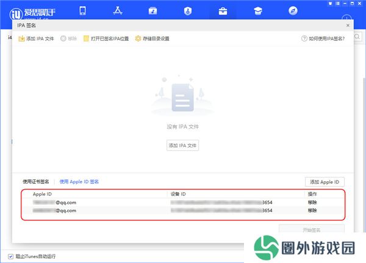Viewport: 366px width, 263px height.
Task: Open the flash and jailbreak shield icon
Action: tap(188, 11)
